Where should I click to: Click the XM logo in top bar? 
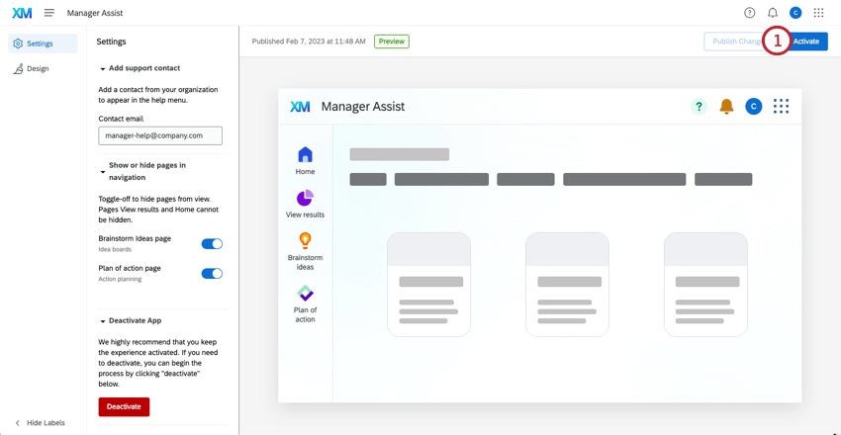click(22, 13)
